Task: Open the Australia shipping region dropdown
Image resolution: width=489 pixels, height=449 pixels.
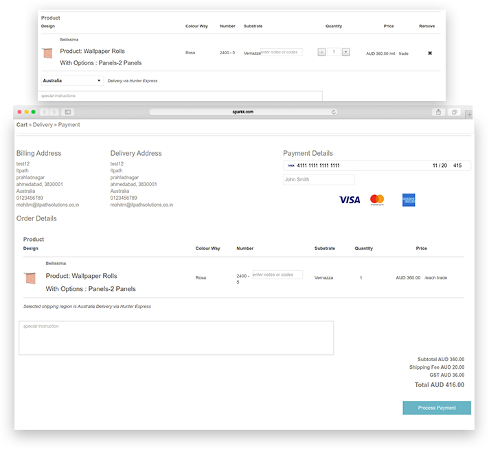Action: [72, 80]
